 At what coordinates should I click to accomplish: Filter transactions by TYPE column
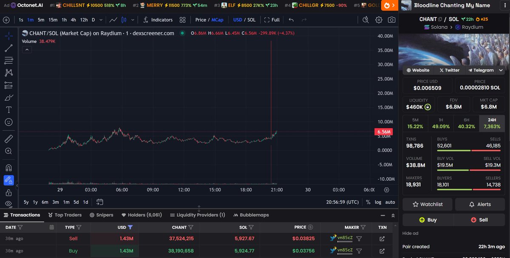click(79, 227)
